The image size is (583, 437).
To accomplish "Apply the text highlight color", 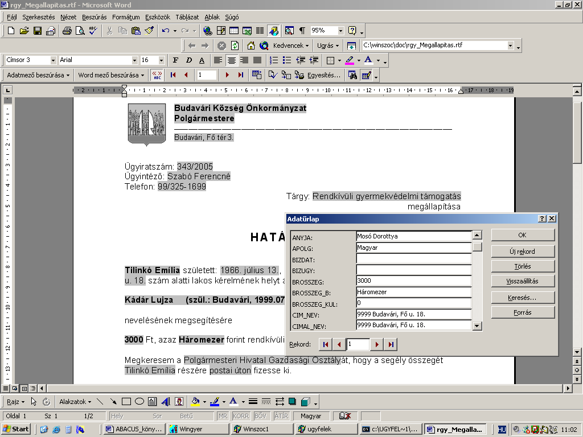I will tap(350, 60).
